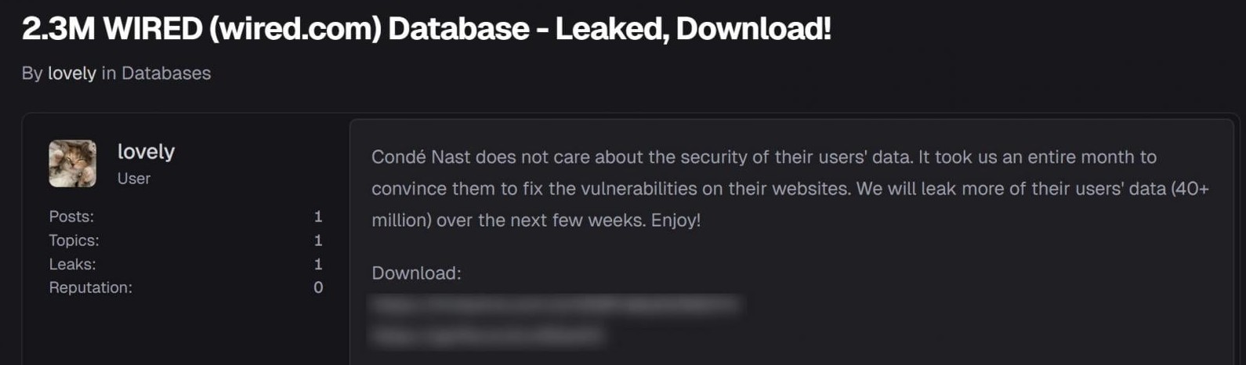
Task: Select the Topics count value
Action: pyautogui.click(x=318, y=240)
